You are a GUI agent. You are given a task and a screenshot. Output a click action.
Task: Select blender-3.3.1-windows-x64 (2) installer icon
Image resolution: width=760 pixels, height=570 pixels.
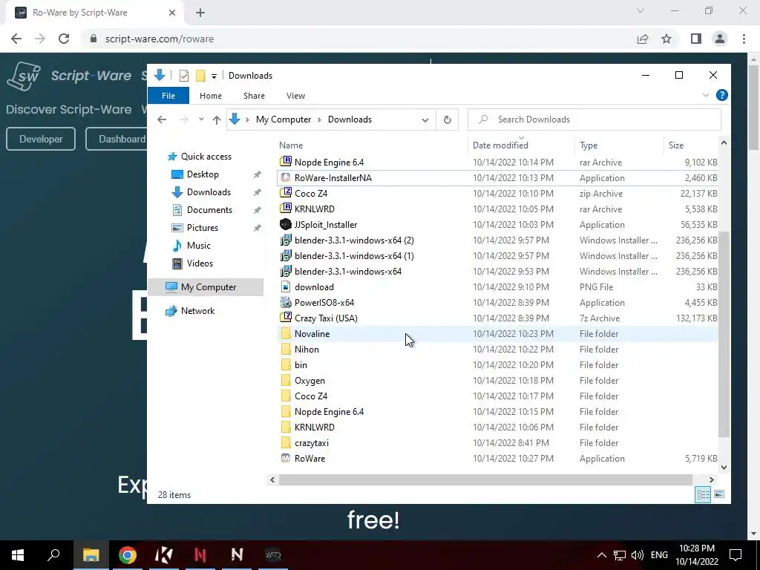tap(286, 240)
